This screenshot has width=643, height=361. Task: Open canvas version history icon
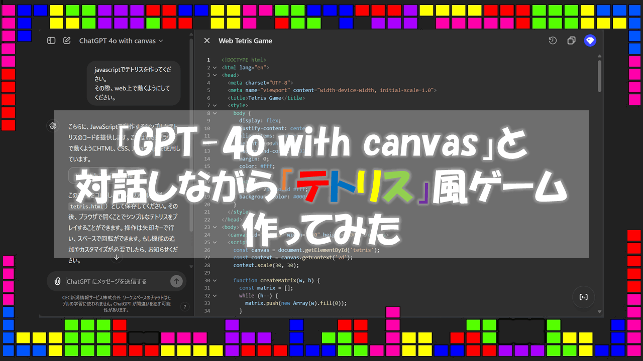pyautogui.click(x=553, y=41)
